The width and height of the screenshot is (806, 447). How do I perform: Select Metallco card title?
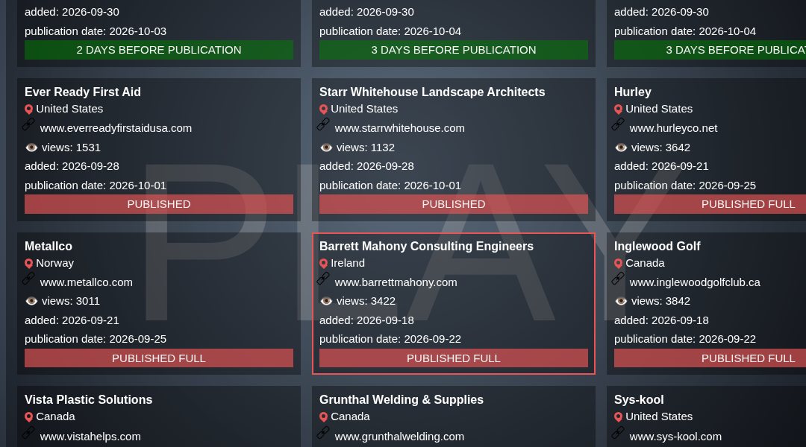49,247
